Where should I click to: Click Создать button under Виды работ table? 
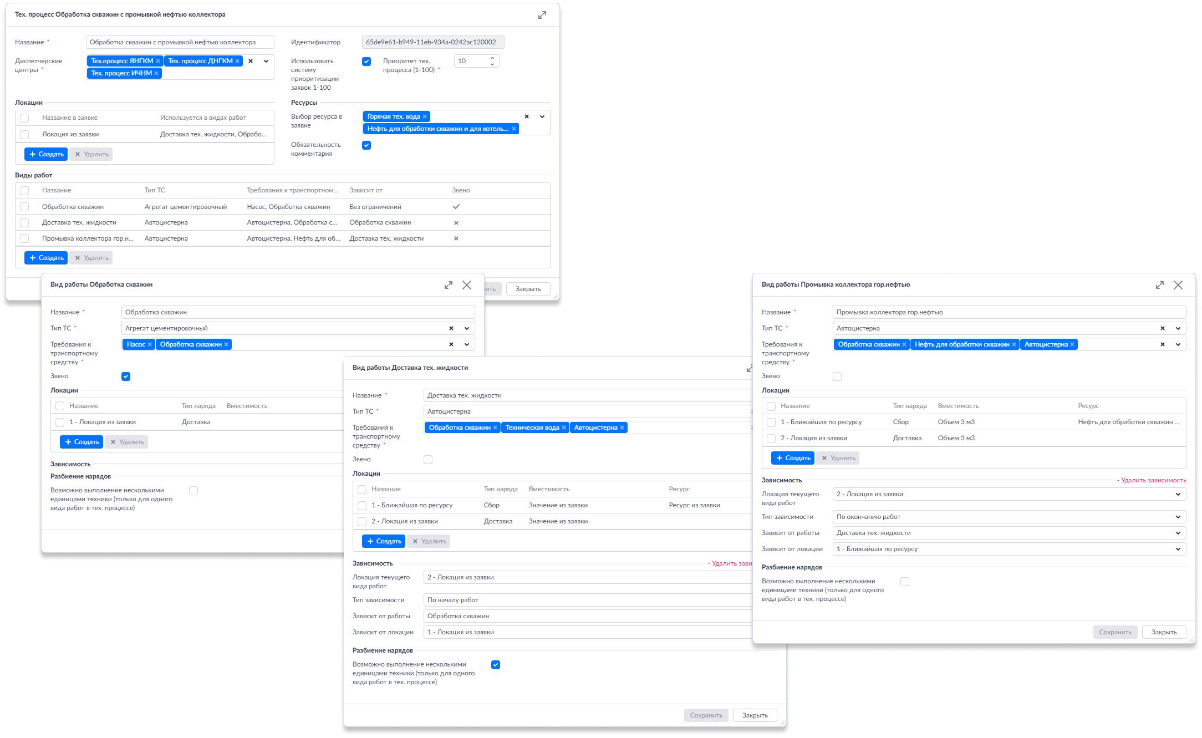[46, 258]
